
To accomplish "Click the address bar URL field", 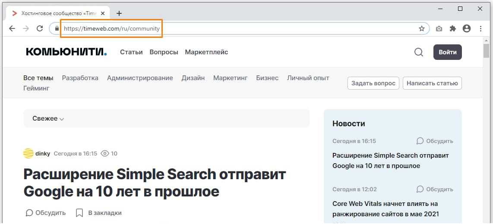I will [x=242, y=29].
